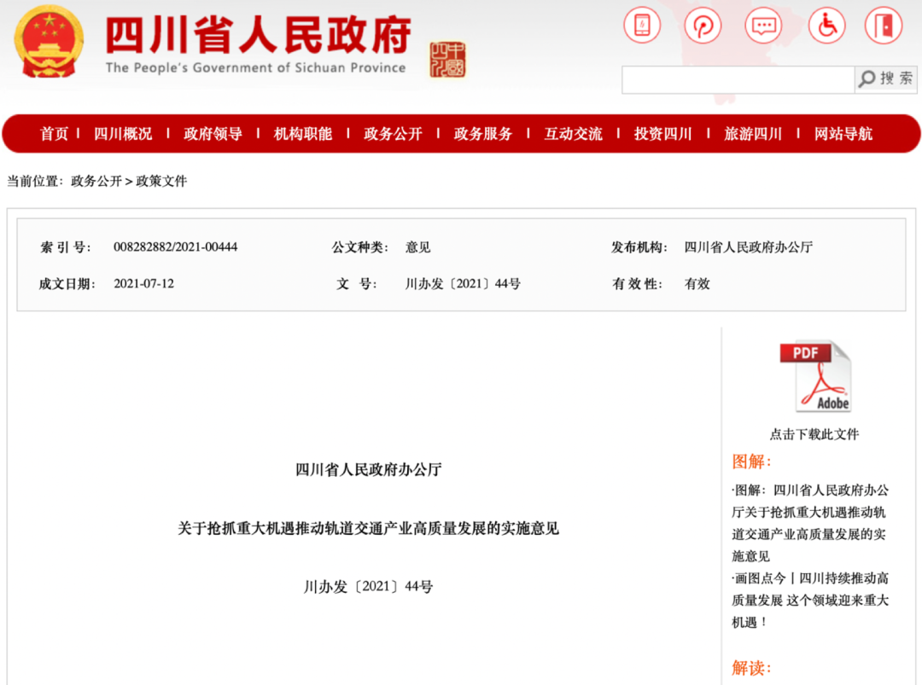The width and height of the screenshot is (922, 685).
Task: Open 投资四川 from the navigation bar
Action: pyautogui.click(x=662, y=134)
